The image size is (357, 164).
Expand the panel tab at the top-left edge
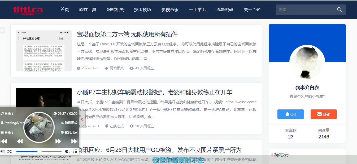coord(2,30)
